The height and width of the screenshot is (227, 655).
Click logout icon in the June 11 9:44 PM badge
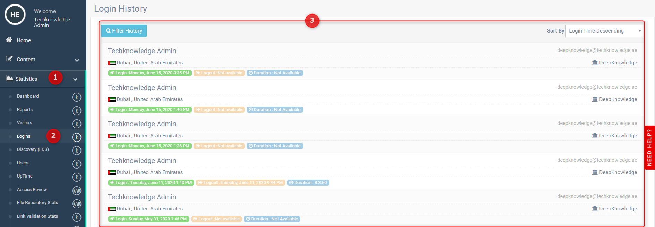coord(200,183)
